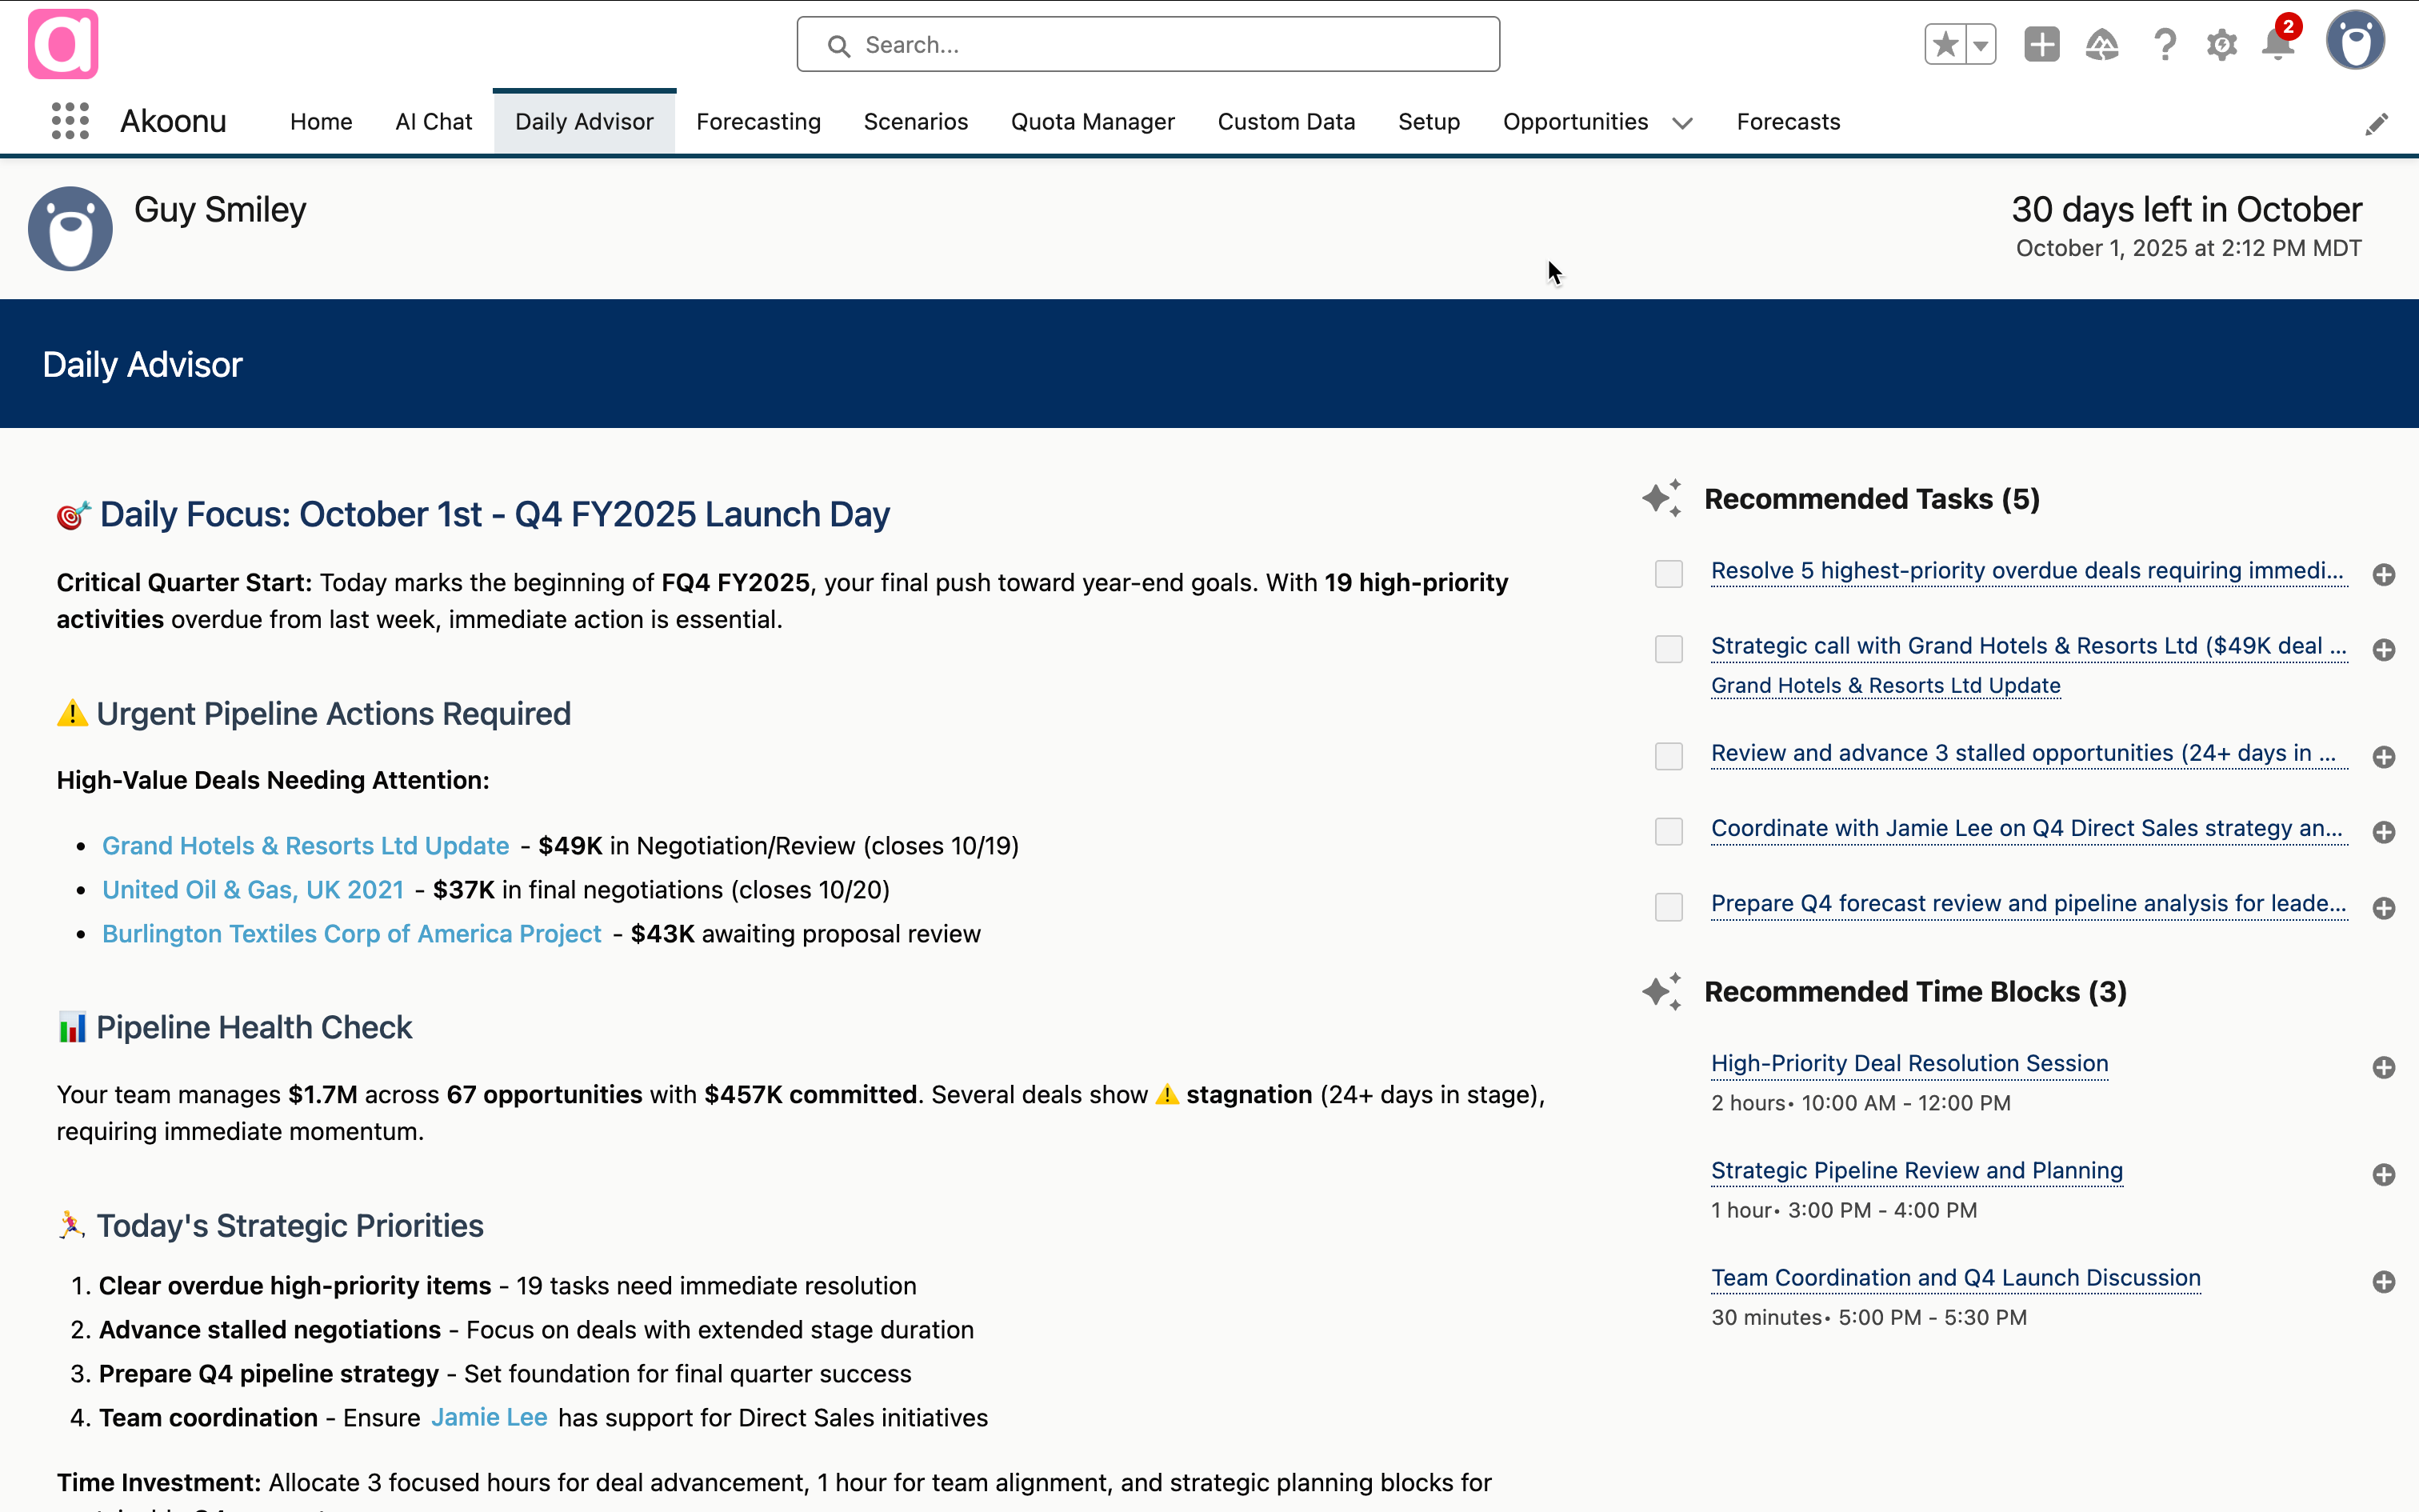Check the Resolve 5 highest-priority overdue deals task

(1669, 574)
